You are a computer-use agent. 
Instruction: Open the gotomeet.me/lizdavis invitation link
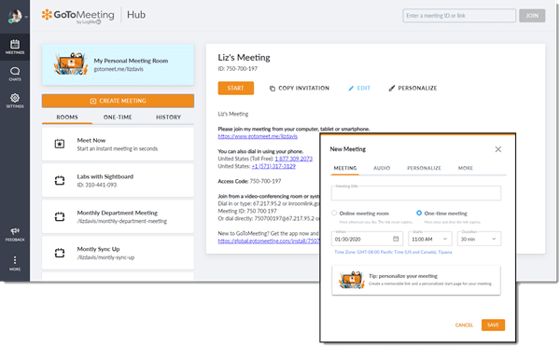tap(258, 136)
